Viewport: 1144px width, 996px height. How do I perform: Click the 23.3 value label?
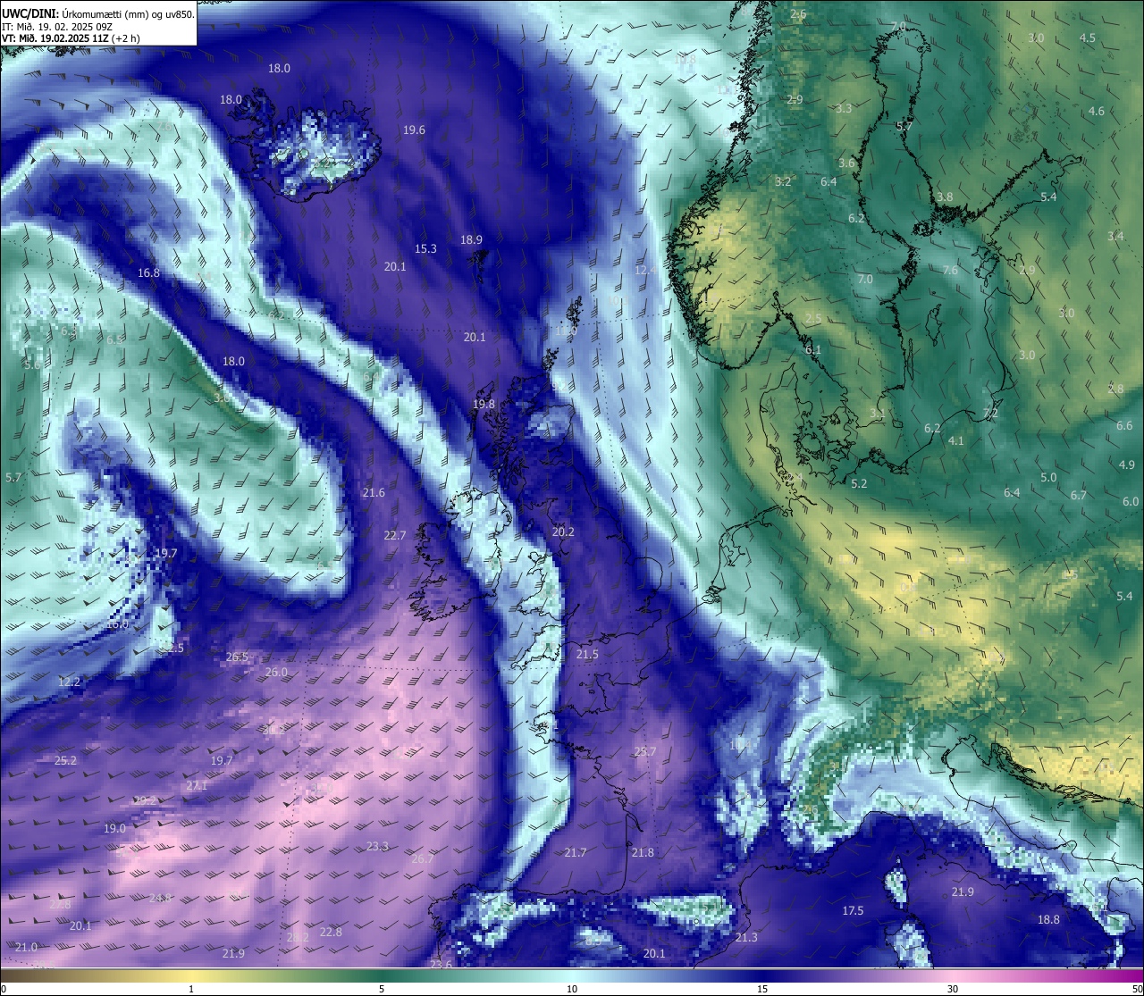tap(377, 846)
